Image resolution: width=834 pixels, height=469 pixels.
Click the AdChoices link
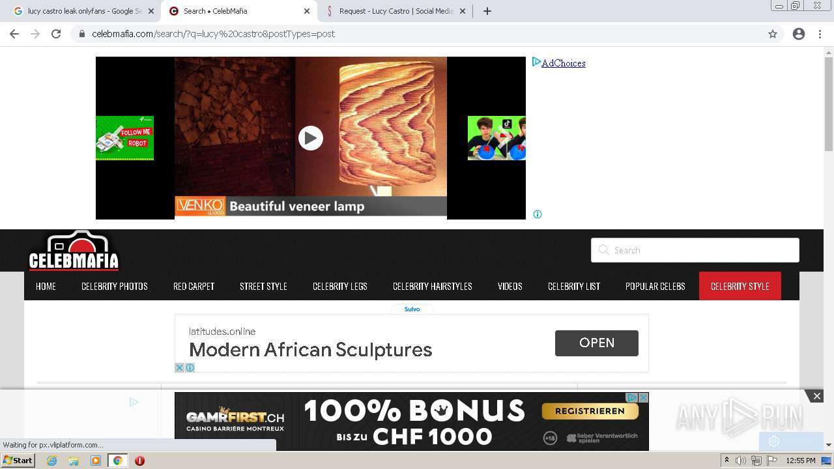tap(564, 63)
